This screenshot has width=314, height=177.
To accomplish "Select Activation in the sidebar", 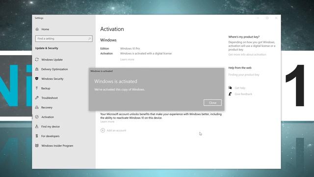I will tap(48, 117).
